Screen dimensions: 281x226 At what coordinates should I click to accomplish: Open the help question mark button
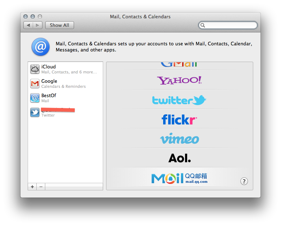click(x=244, y=181)
